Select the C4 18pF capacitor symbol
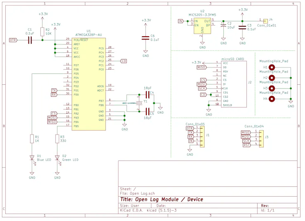305x221 pixels. point(148,95)
